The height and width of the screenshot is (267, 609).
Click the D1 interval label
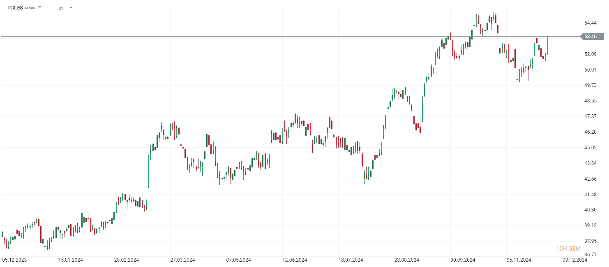[x=61, y=8]
